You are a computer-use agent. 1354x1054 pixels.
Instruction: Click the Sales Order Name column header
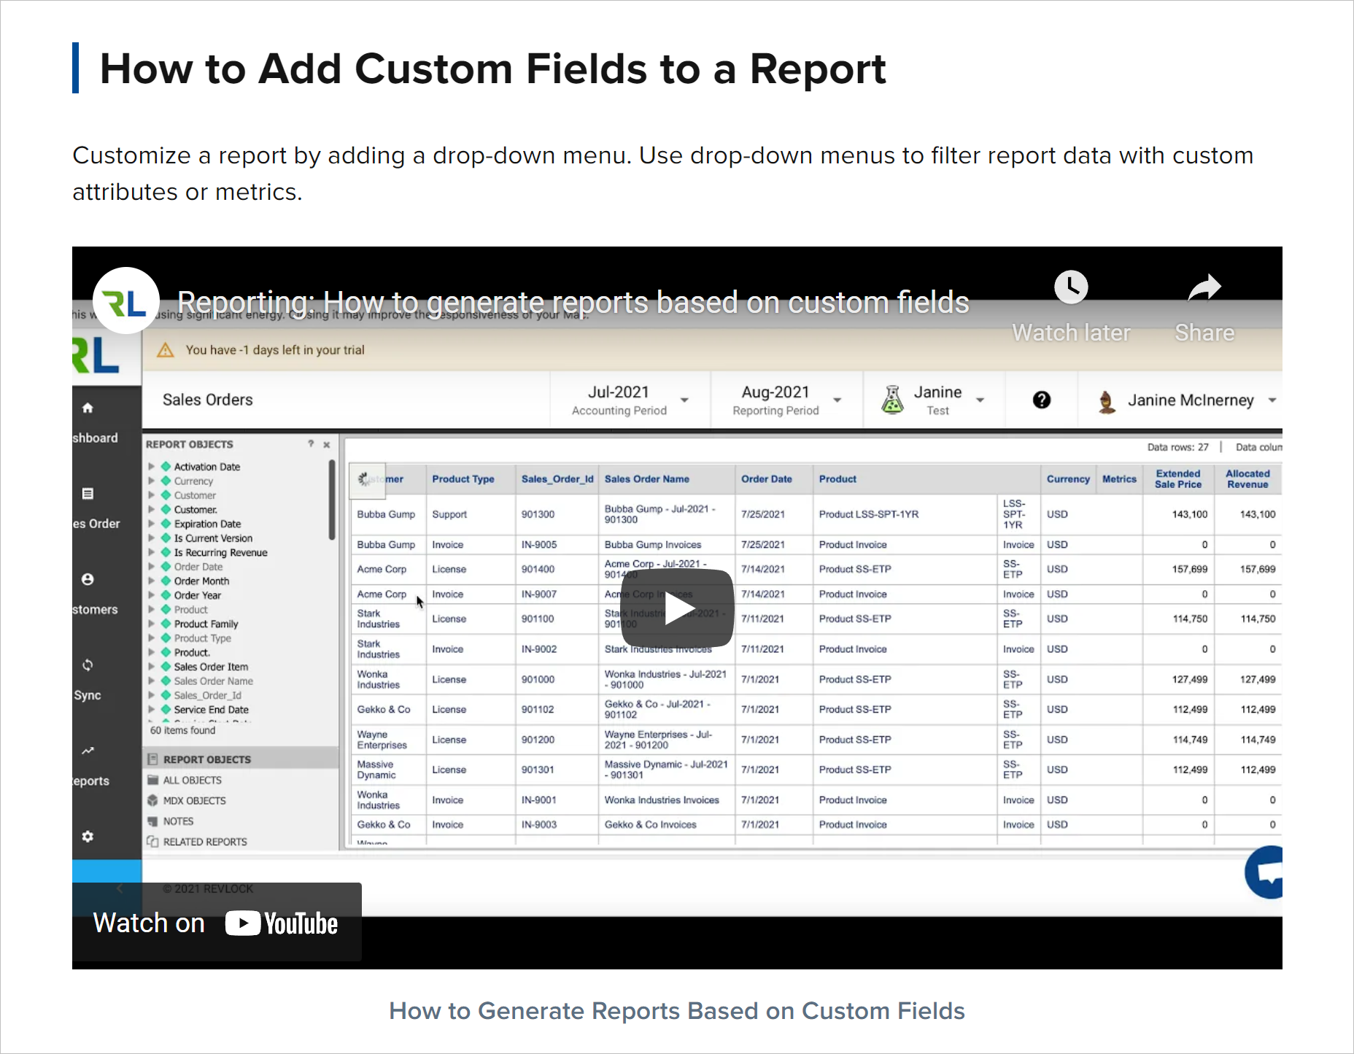[x=667, y=479]
